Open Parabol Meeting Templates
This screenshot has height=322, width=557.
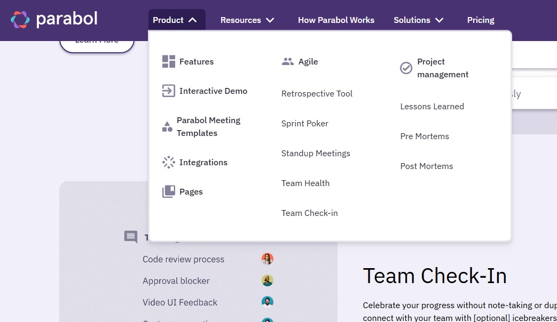208,126
